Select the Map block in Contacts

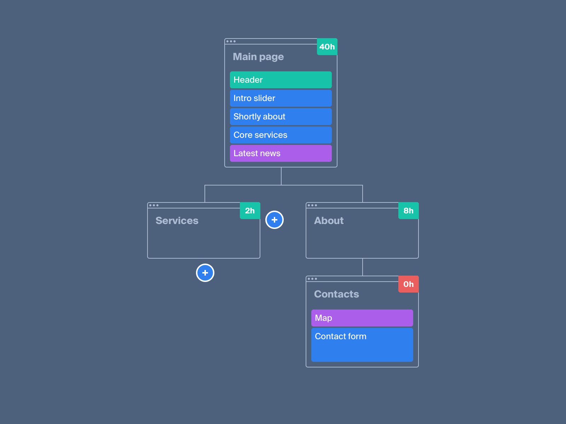(362, 318)
